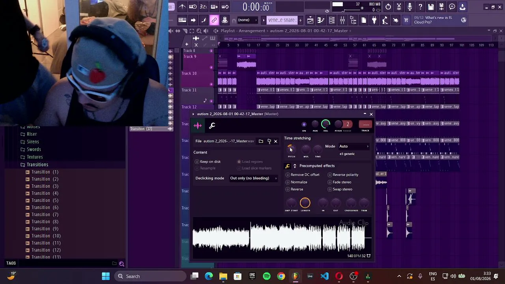The width and height of the screenshot is (505, 284).
Task: Open Microsoft Edge from the taskbar
Action: 209,276
